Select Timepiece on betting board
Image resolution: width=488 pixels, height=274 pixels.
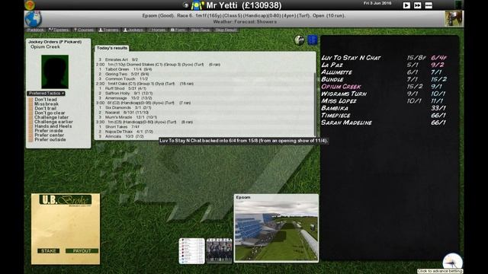pos(335,115)
